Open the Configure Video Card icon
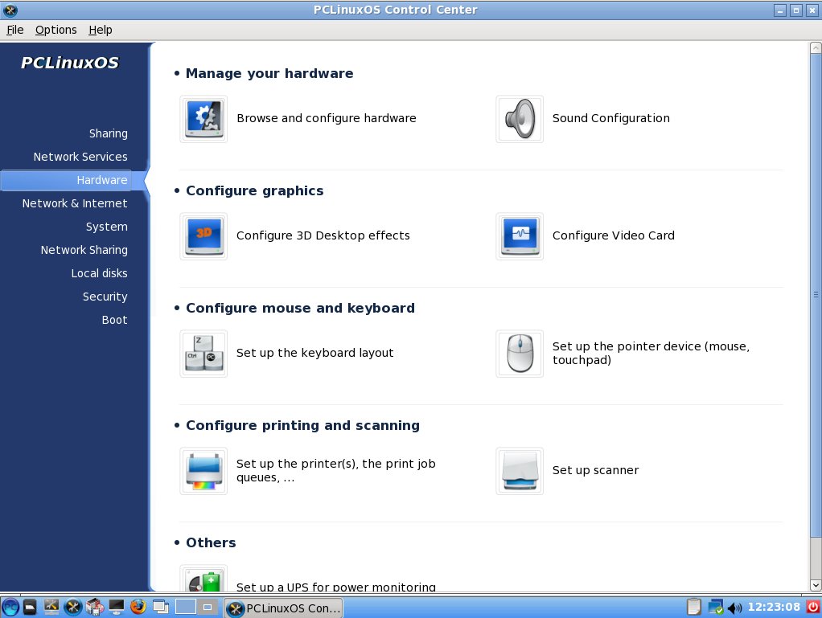822x618 pixels. 520,236
